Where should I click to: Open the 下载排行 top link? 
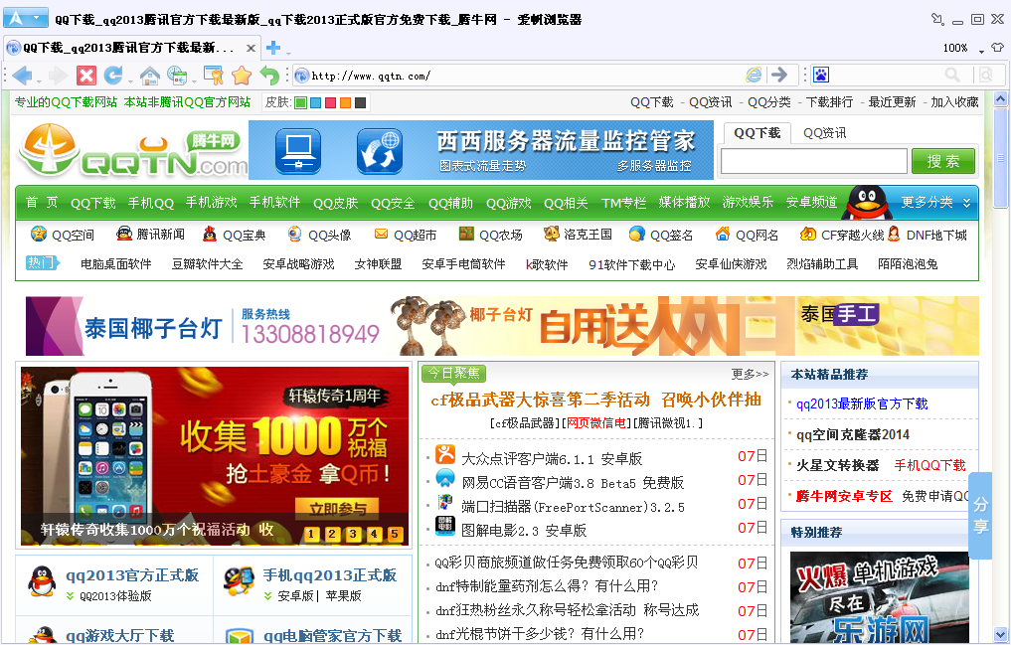pyautogui.click(x=829, y=102)
